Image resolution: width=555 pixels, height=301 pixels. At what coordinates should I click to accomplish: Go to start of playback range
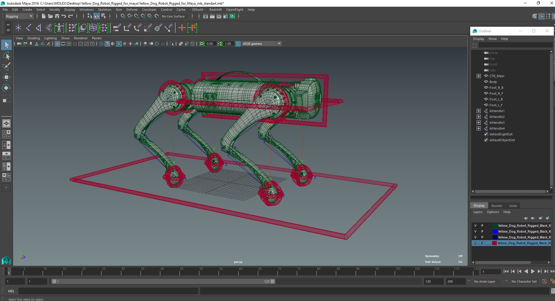point(506,271)
